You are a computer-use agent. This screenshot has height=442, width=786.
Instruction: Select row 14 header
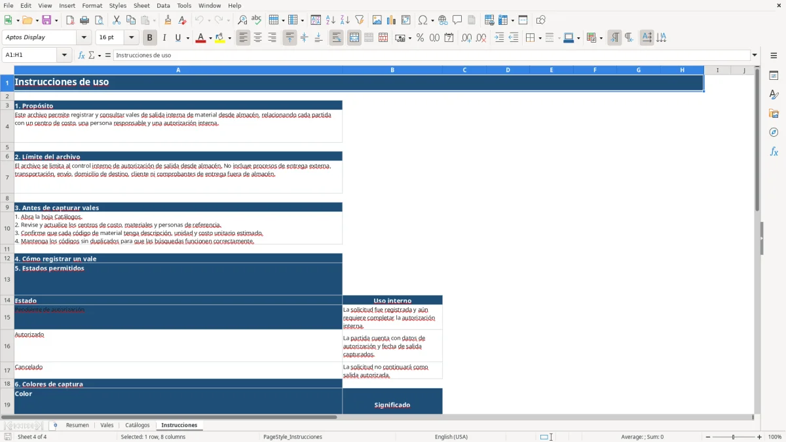(x=7, y=300)
